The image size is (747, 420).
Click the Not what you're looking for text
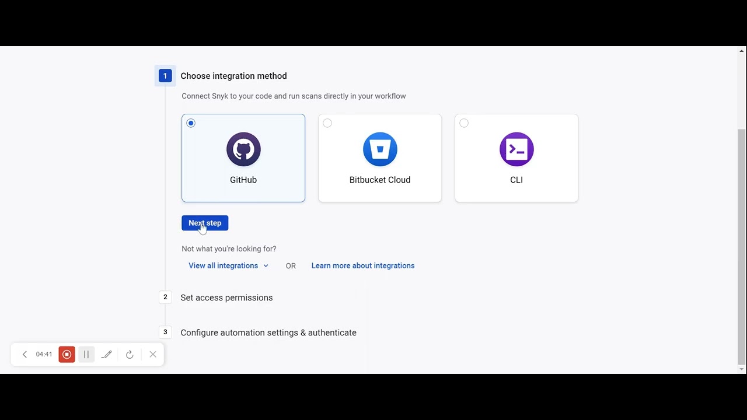pyautogui.click(x=229, y=249)
